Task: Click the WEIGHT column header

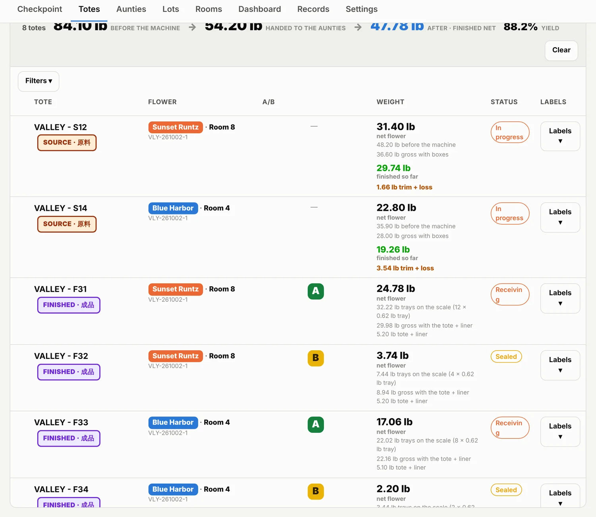Action: pos(390,102)
